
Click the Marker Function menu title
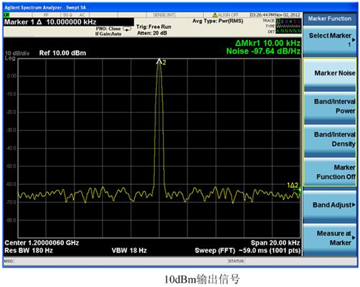[x=329, y=18]
